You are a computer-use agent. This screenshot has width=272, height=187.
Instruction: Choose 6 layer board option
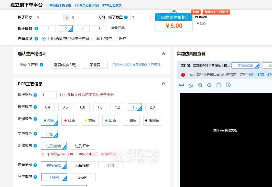(100, 29)
